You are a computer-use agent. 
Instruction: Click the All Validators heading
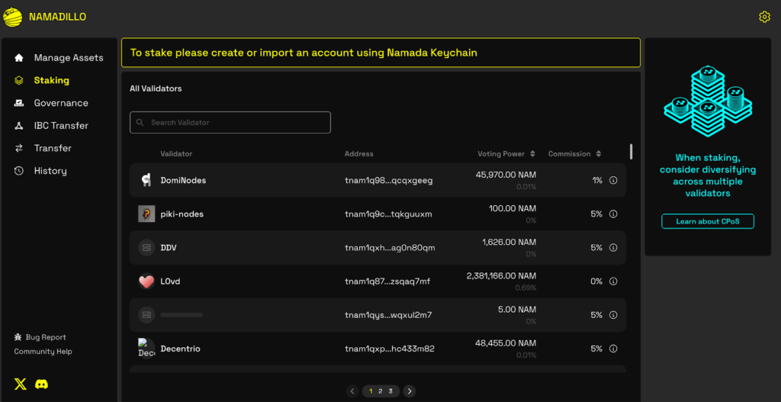156,88
